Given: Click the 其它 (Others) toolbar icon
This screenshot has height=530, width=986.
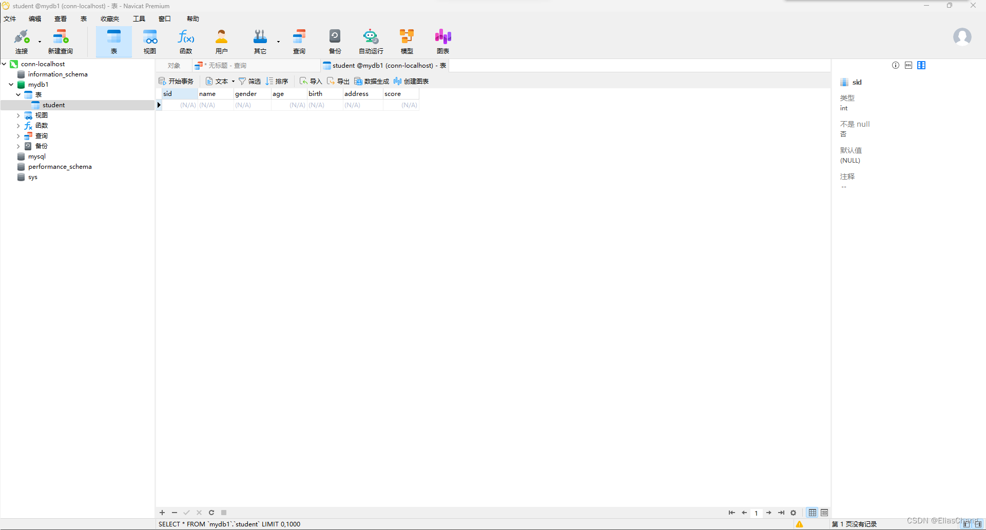Looking at the screenshot, I should pos(260,42).
